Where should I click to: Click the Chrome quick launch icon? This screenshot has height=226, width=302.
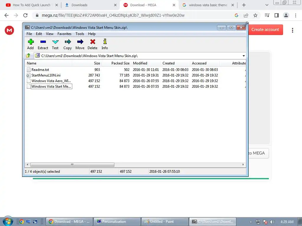click(x=22, y=222)
